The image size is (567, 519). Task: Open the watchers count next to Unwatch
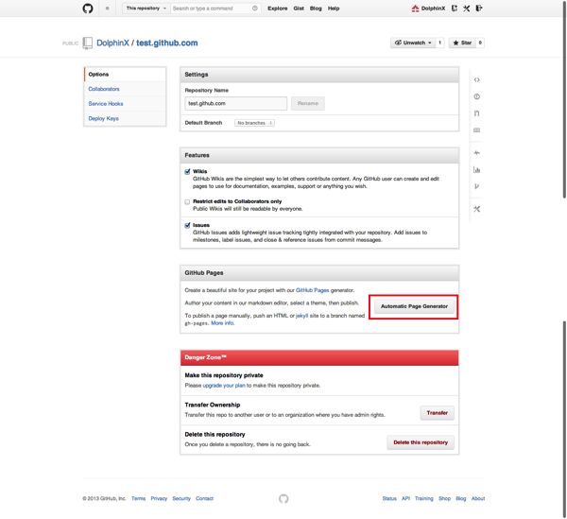439,43
